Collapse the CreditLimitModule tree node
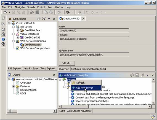The height and width of the screenshot is (120, 157). pos(9,23)
